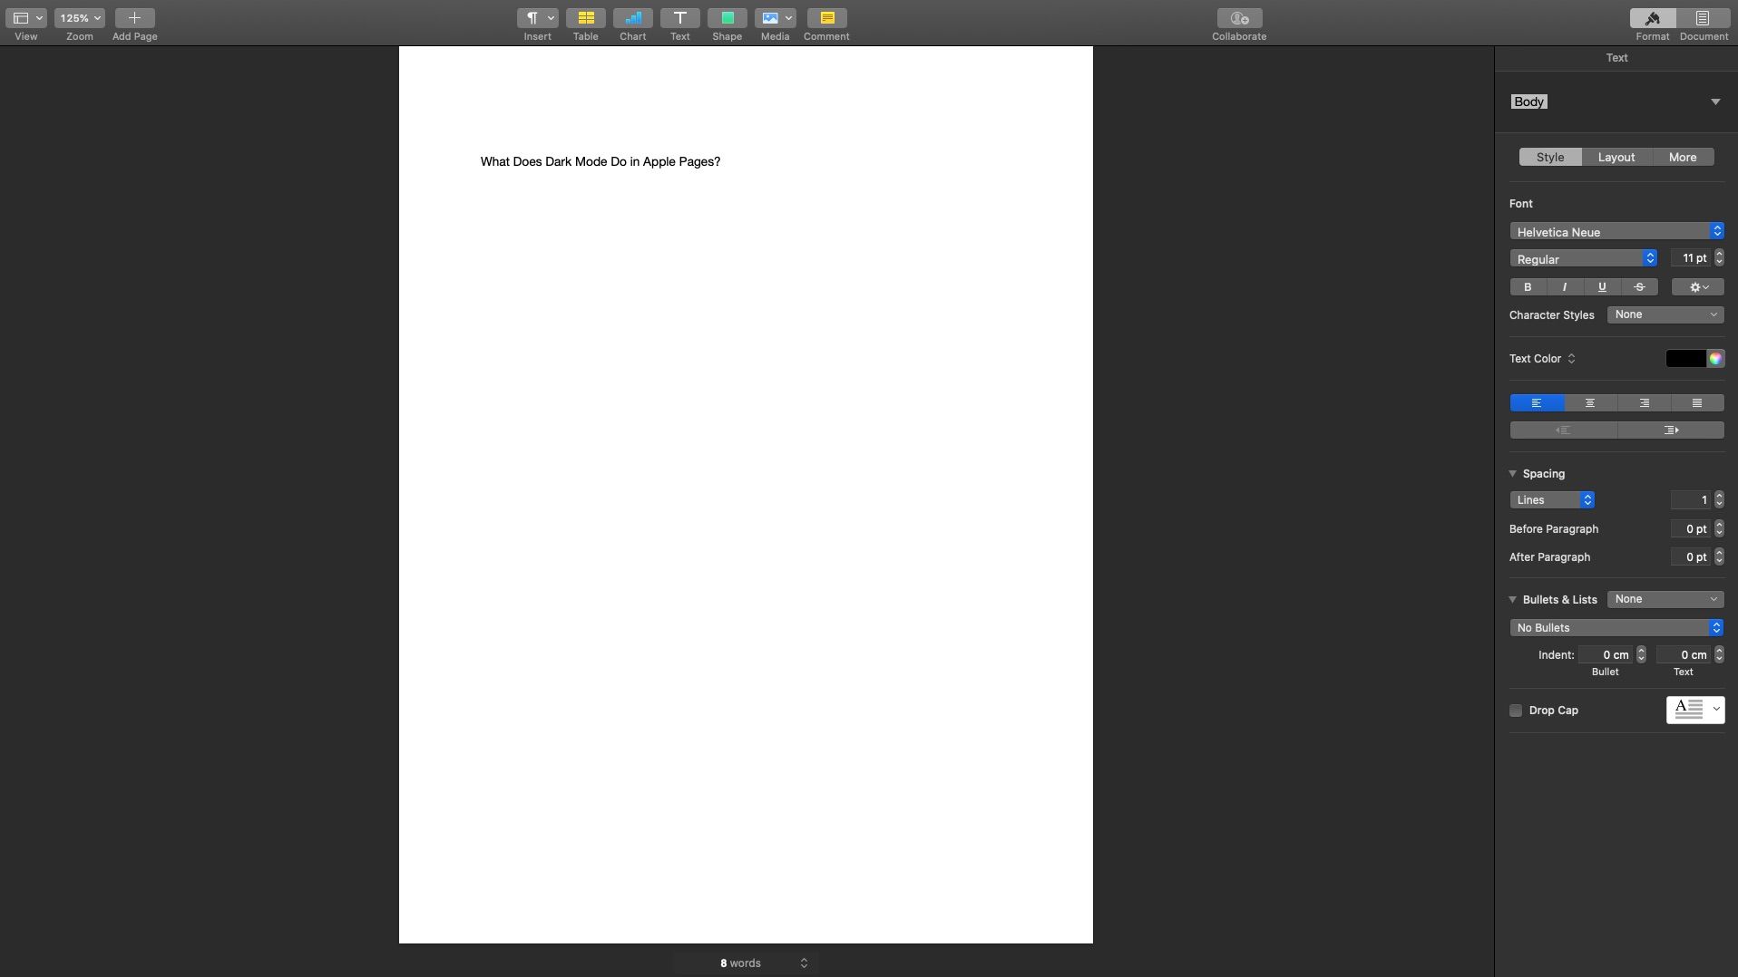This screenshot has width=1738, height=977.
Task: Open the Insert paragraph menu
Action: coord(538,18)
